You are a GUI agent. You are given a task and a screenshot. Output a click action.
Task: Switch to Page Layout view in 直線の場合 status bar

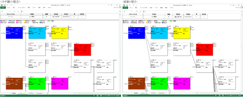tap(219, 96)
